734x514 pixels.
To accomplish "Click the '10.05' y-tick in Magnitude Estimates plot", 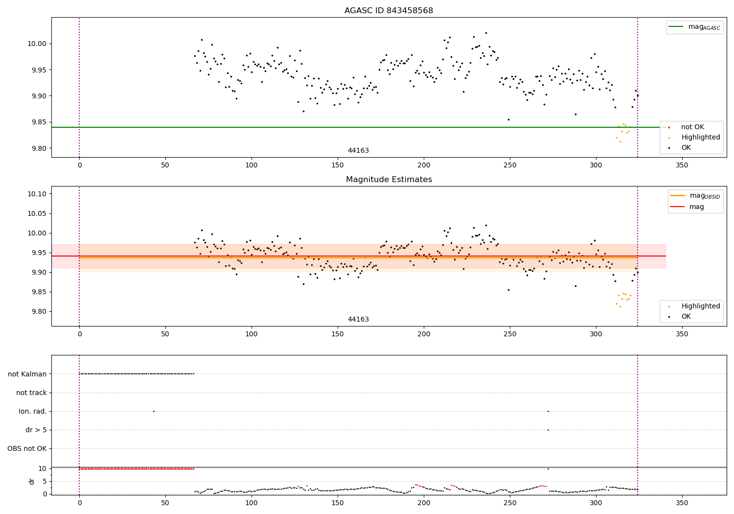I will pos(38,214).
